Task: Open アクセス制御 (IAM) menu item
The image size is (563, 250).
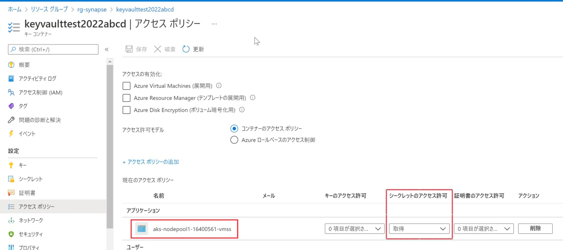Action: 41,93
